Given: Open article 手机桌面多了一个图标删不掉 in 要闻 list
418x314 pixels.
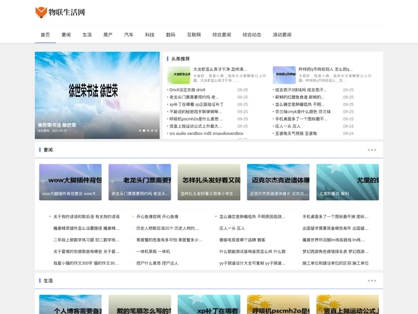Looking at the screenshot, I should click(x=336, y=216).
